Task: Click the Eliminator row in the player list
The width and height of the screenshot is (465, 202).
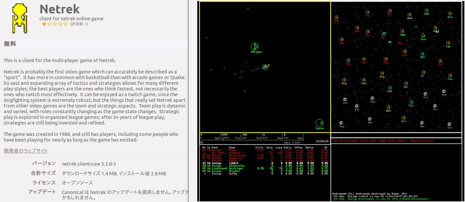Action: pyautogui.click(x=265, y=166)
